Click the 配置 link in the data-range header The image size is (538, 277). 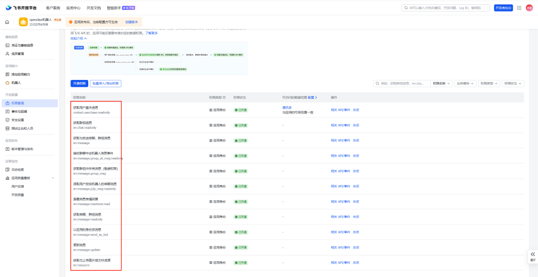(312, 97)
